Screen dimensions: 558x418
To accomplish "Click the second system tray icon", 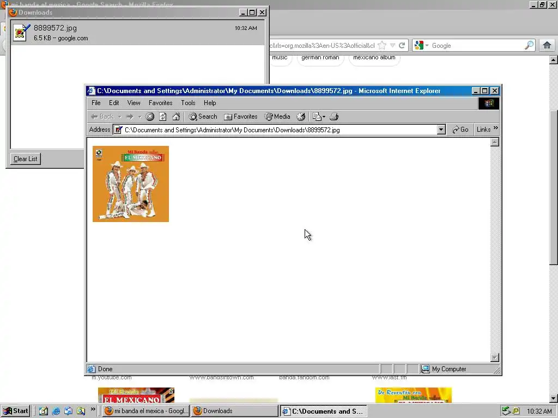I will click(515, 411).
